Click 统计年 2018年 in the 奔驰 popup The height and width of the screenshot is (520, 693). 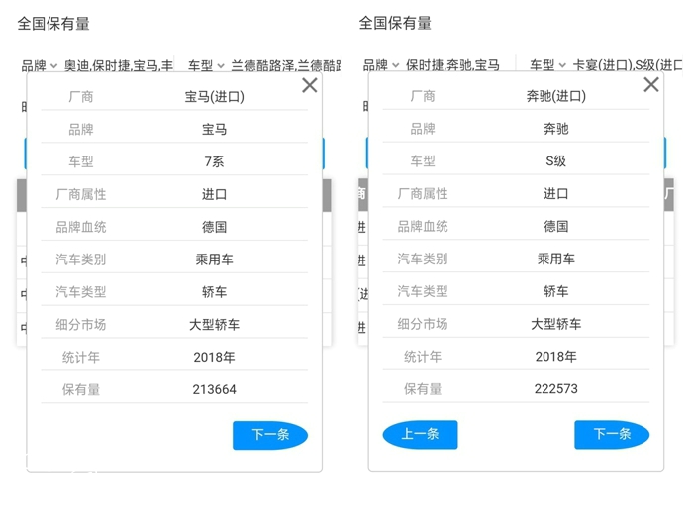coord(556,356)
